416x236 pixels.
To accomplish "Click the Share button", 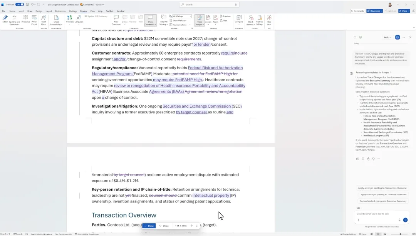I will pos(404,11).
